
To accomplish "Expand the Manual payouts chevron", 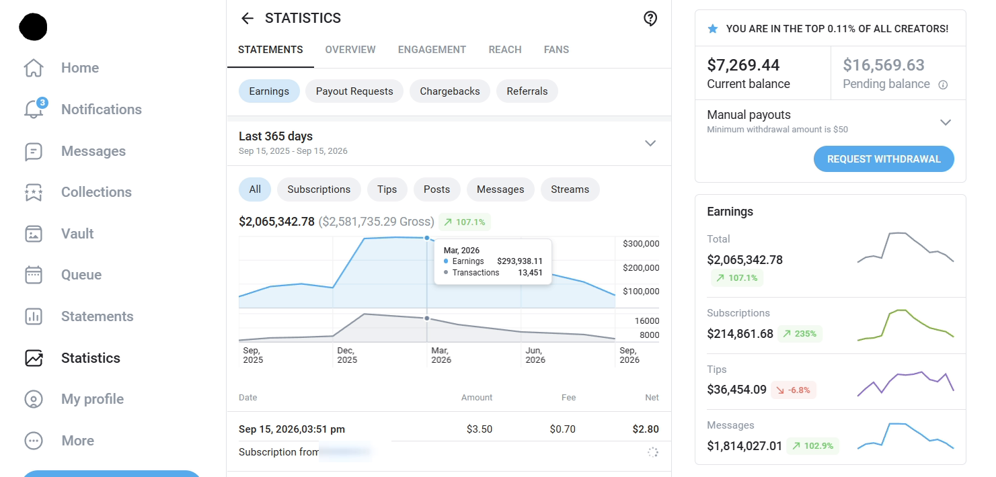I will click(946, 122).
